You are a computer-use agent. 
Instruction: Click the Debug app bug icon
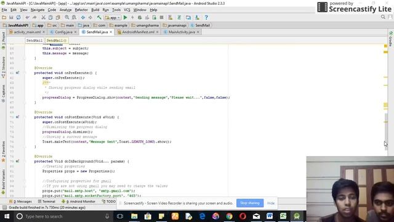pyautogui.click(x=140, y=18)
